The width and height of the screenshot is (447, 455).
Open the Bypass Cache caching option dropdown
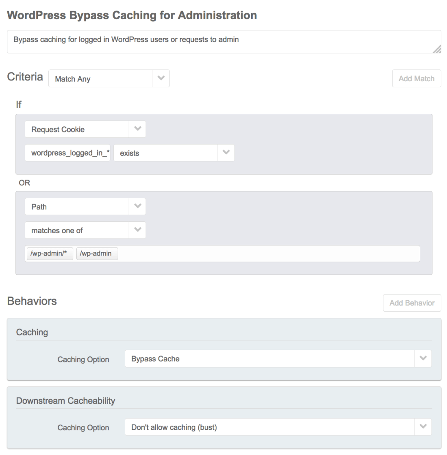(269, 359)
